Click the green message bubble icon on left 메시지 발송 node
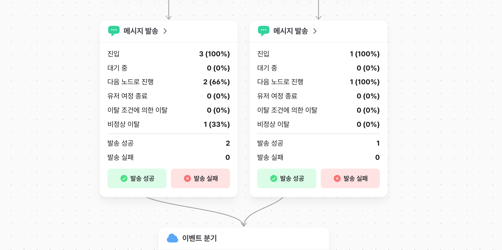Image resolution: width=502 pixels, height=250 pixels. coord(114,31)
